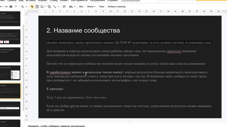227x127 pixels.
Task: Expand the Line tool dropdown arrow
Action: pyautogui.click(x=59, y=7)
